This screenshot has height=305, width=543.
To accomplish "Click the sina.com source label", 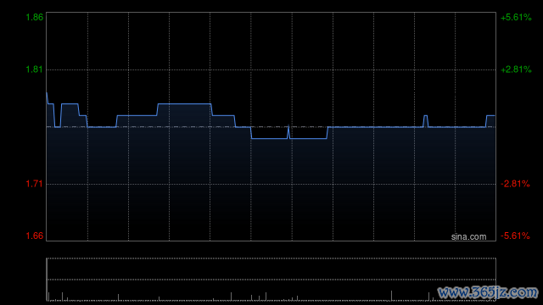I will coord(468,236).
